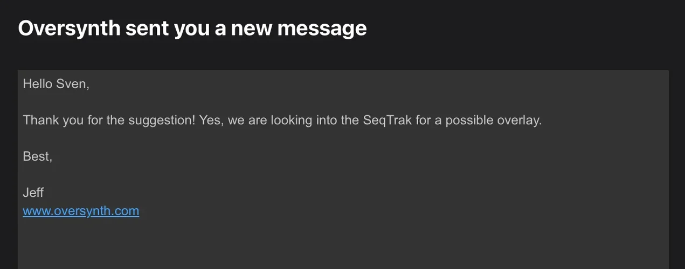Open the www.oversynth.com link
685x269 pixels.
tap(81, 211)
